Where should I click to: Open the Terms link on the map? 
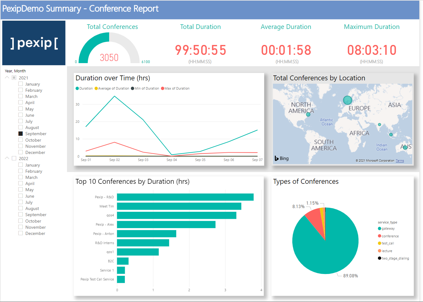pyautogui.click(x=400, y=160)
